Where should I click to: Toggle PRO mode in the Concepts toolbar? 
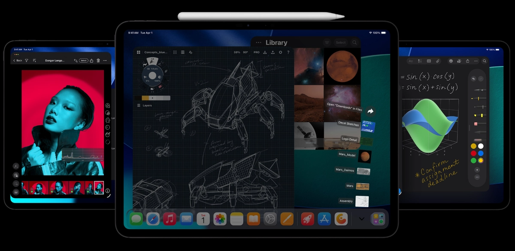pos(257,52)
